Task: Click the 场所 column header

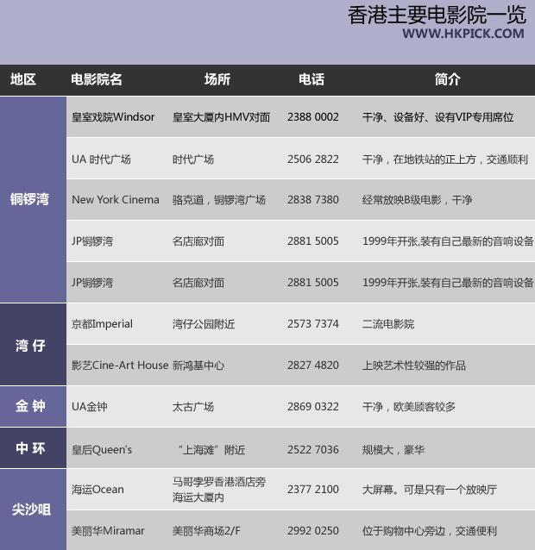Action: [217, 79]
